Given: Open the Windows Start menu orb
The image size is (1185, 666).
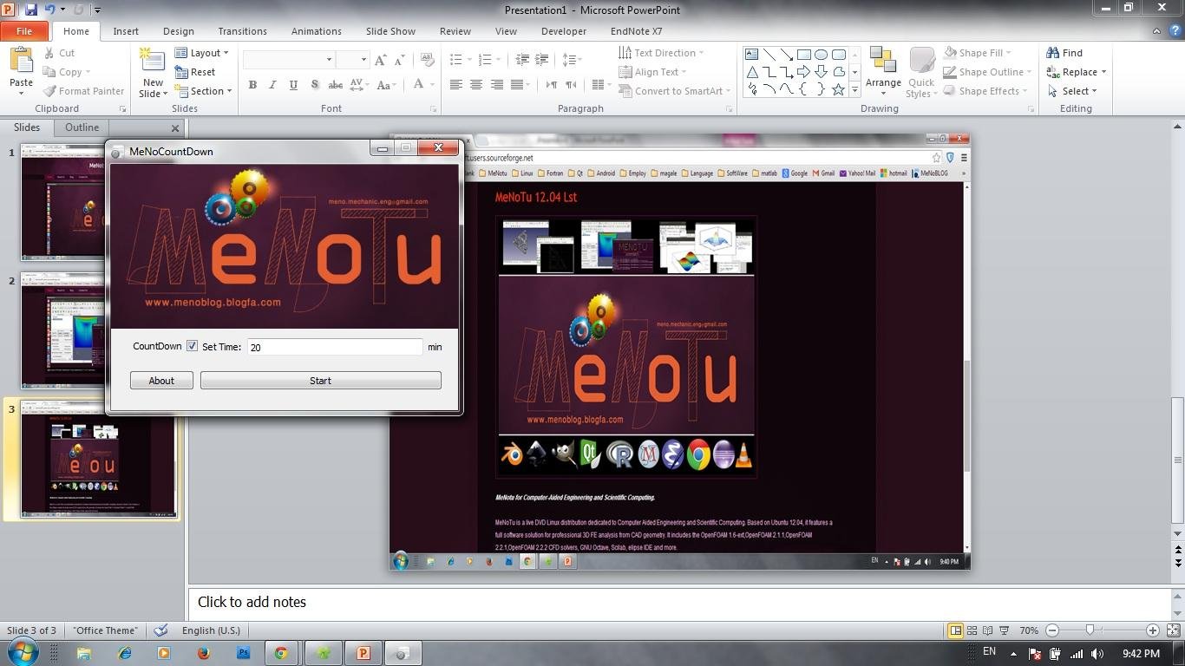Looking at the screenshot, I should point(23,652).
